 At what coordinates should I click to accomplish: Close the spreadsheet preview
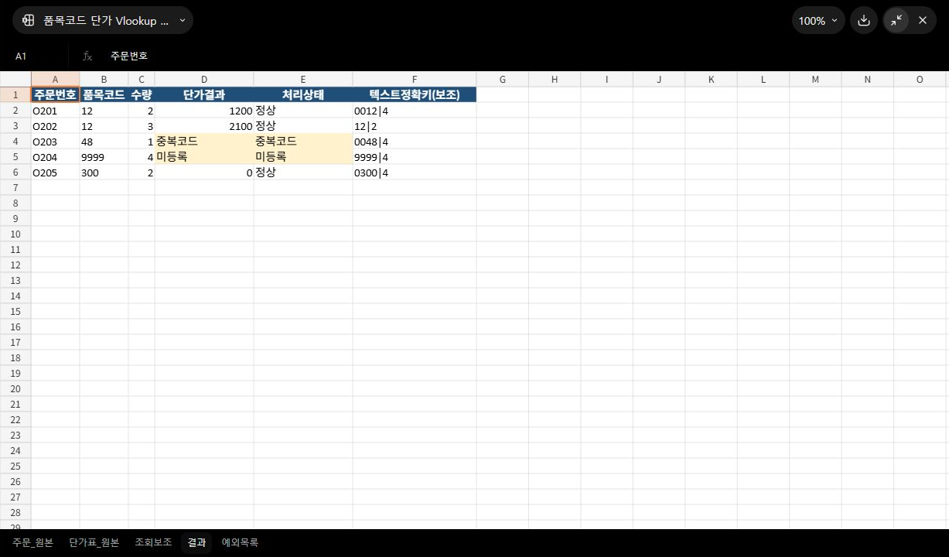pyautogui.click(x=923, y=20)
